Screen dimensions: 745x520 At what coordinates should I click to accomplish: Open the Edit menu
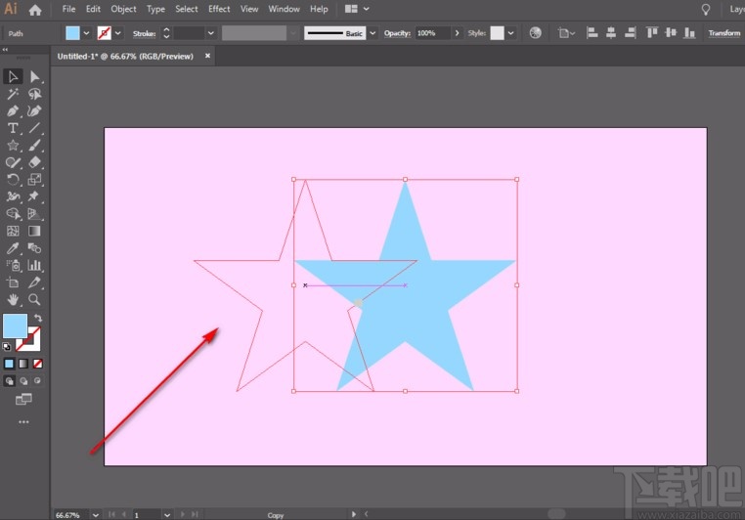pyautogui.click(x=93, y=9)
